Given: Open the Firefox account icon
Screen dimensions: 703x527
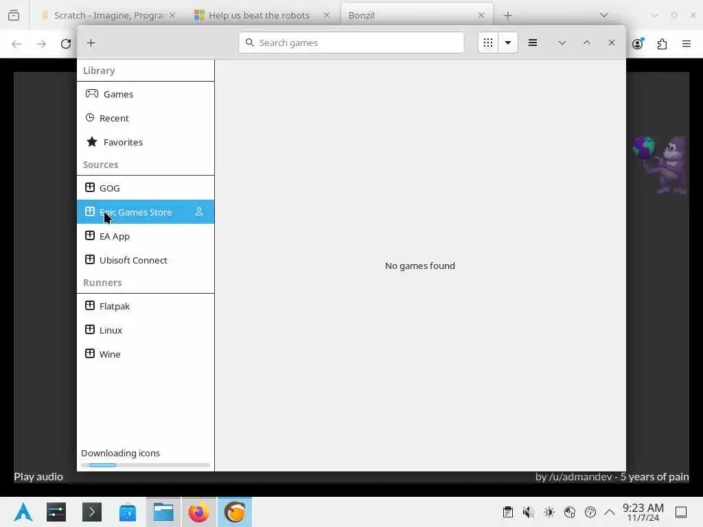Looking at the screenshot, I should (638, 43).
